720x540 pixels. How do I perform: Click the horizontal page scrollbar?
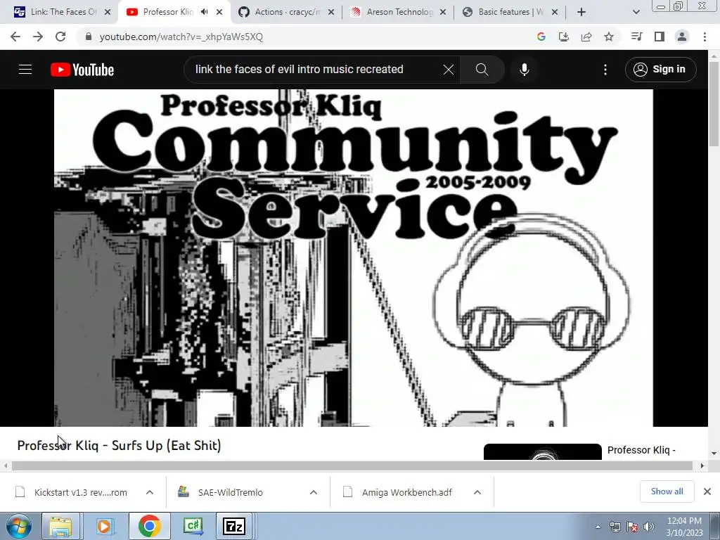pyautogui.click(x=353, y=465)
